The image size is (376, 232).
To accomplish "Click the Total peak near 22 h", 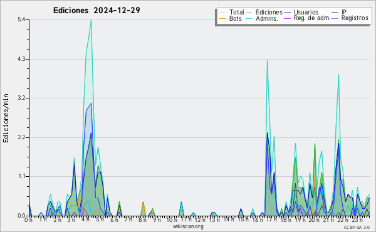I will point(338,75).
